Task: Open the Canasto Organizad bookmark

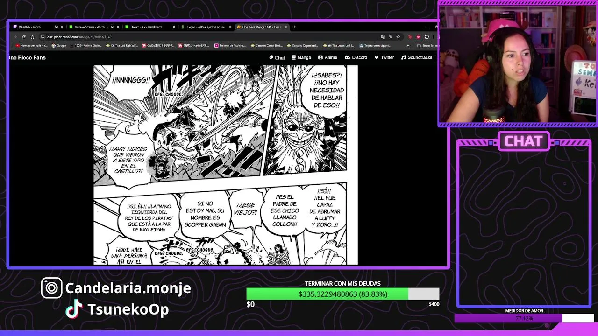Action: click(x=302, y=45)
